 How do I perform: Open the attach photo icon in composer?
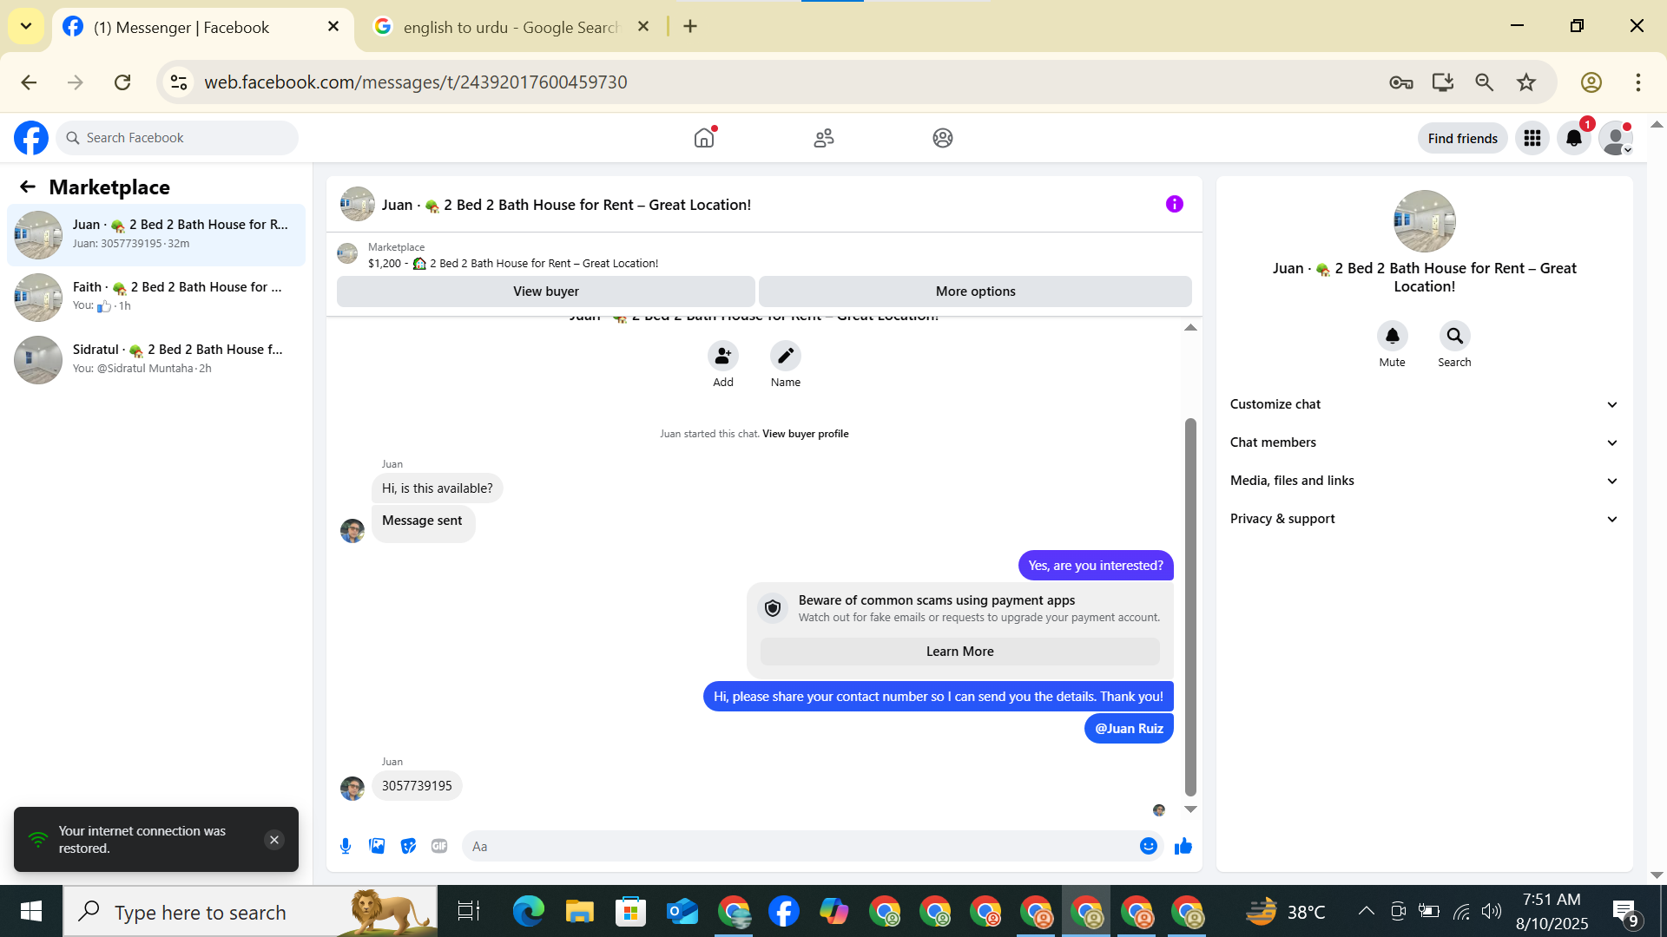coord(377,846)
